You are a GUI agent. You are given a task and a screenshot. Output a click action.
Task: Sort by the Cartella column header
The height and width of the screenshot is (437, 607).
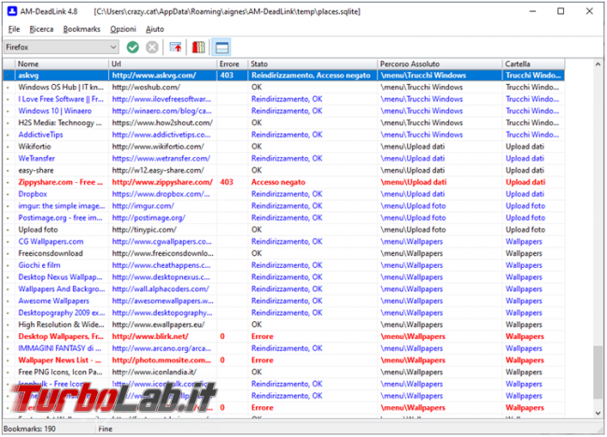533,64
